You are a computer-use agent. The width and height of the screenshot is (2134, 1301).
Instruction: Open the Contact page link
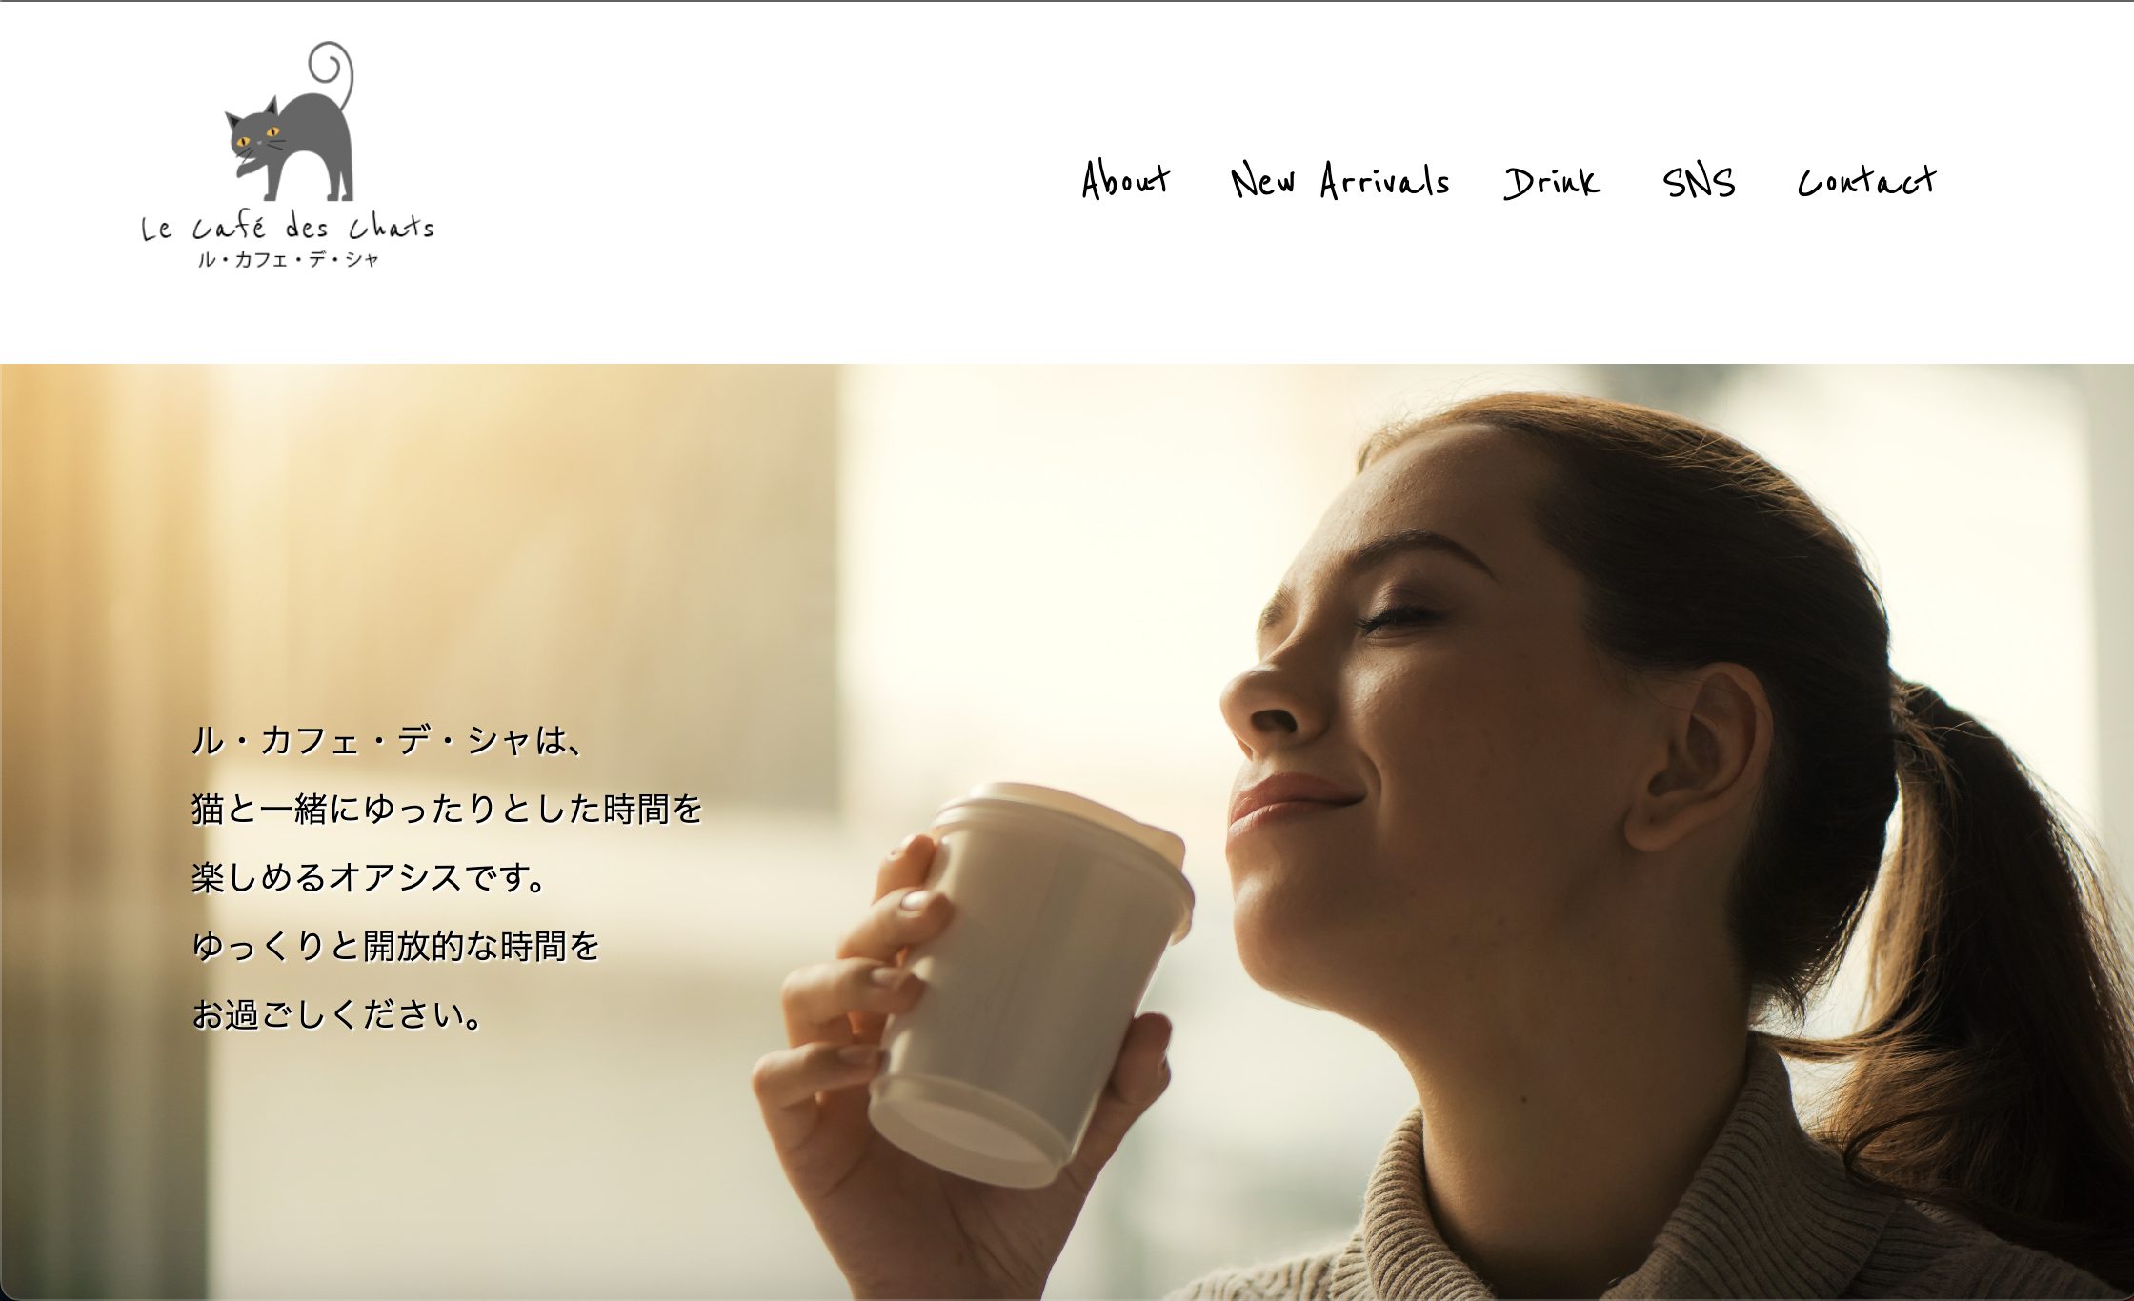pos(1866,179)
